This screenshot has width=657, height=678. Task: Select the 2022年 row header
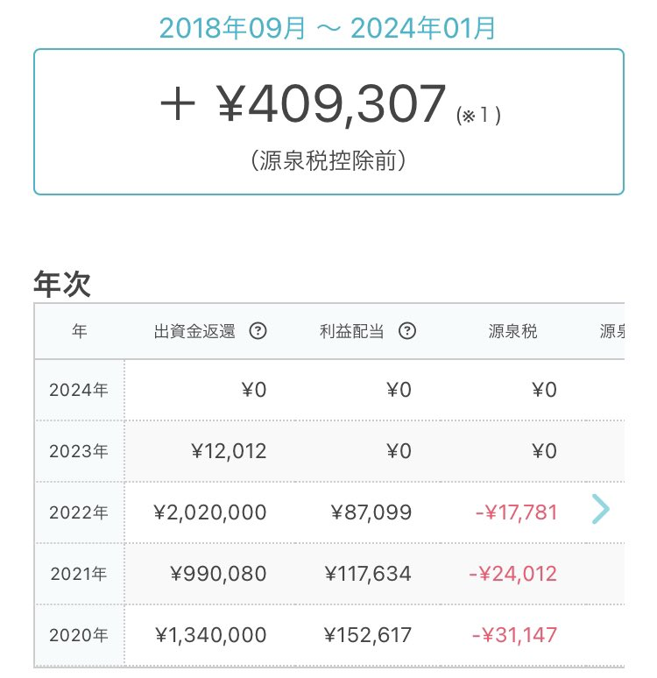(x=79, y=512)
